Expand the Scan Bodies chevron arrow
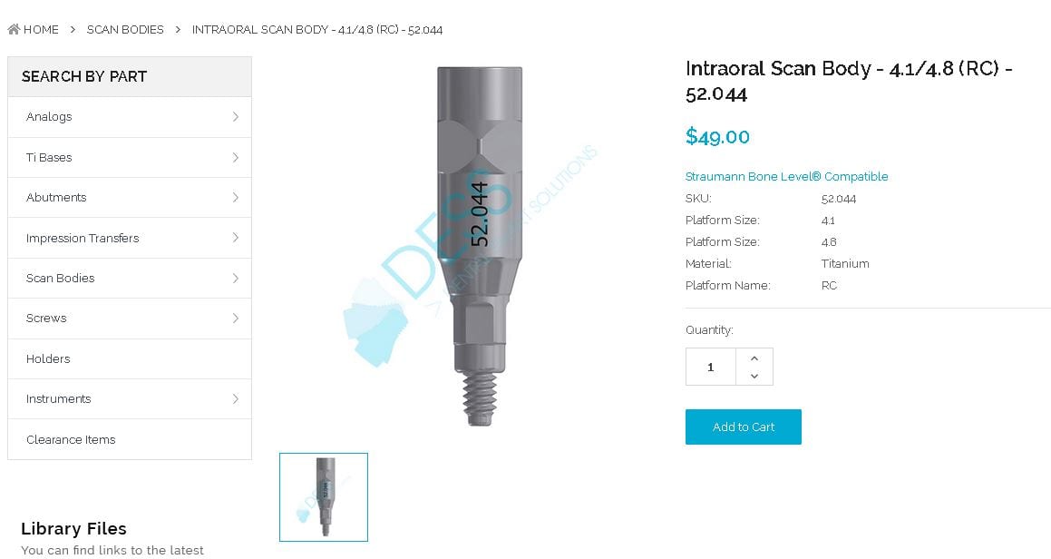This screenshot has height=559, width=1051. click(x=235, y=278)
